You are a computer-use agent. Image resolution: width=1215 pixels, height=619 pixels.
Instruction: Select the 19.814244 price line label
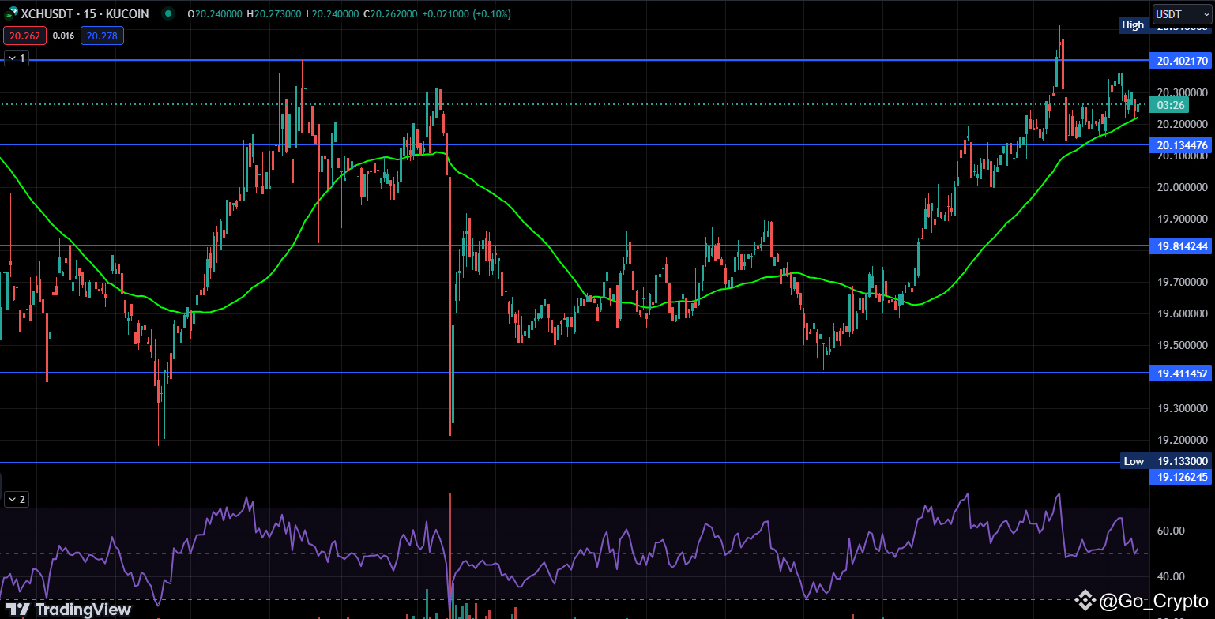tap(1181, 246)
